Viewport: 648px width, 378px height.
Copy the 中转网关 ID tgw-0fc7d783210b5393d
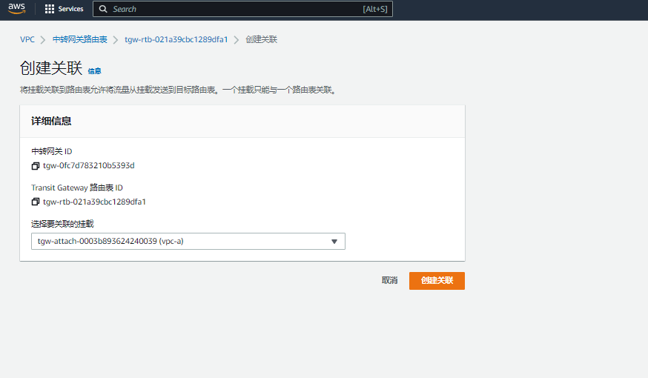point(36,166)
